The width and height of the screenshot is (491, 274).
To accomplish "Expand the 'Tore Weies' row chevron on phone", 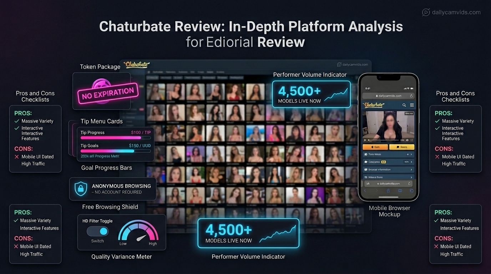I will tap(411, 154).
